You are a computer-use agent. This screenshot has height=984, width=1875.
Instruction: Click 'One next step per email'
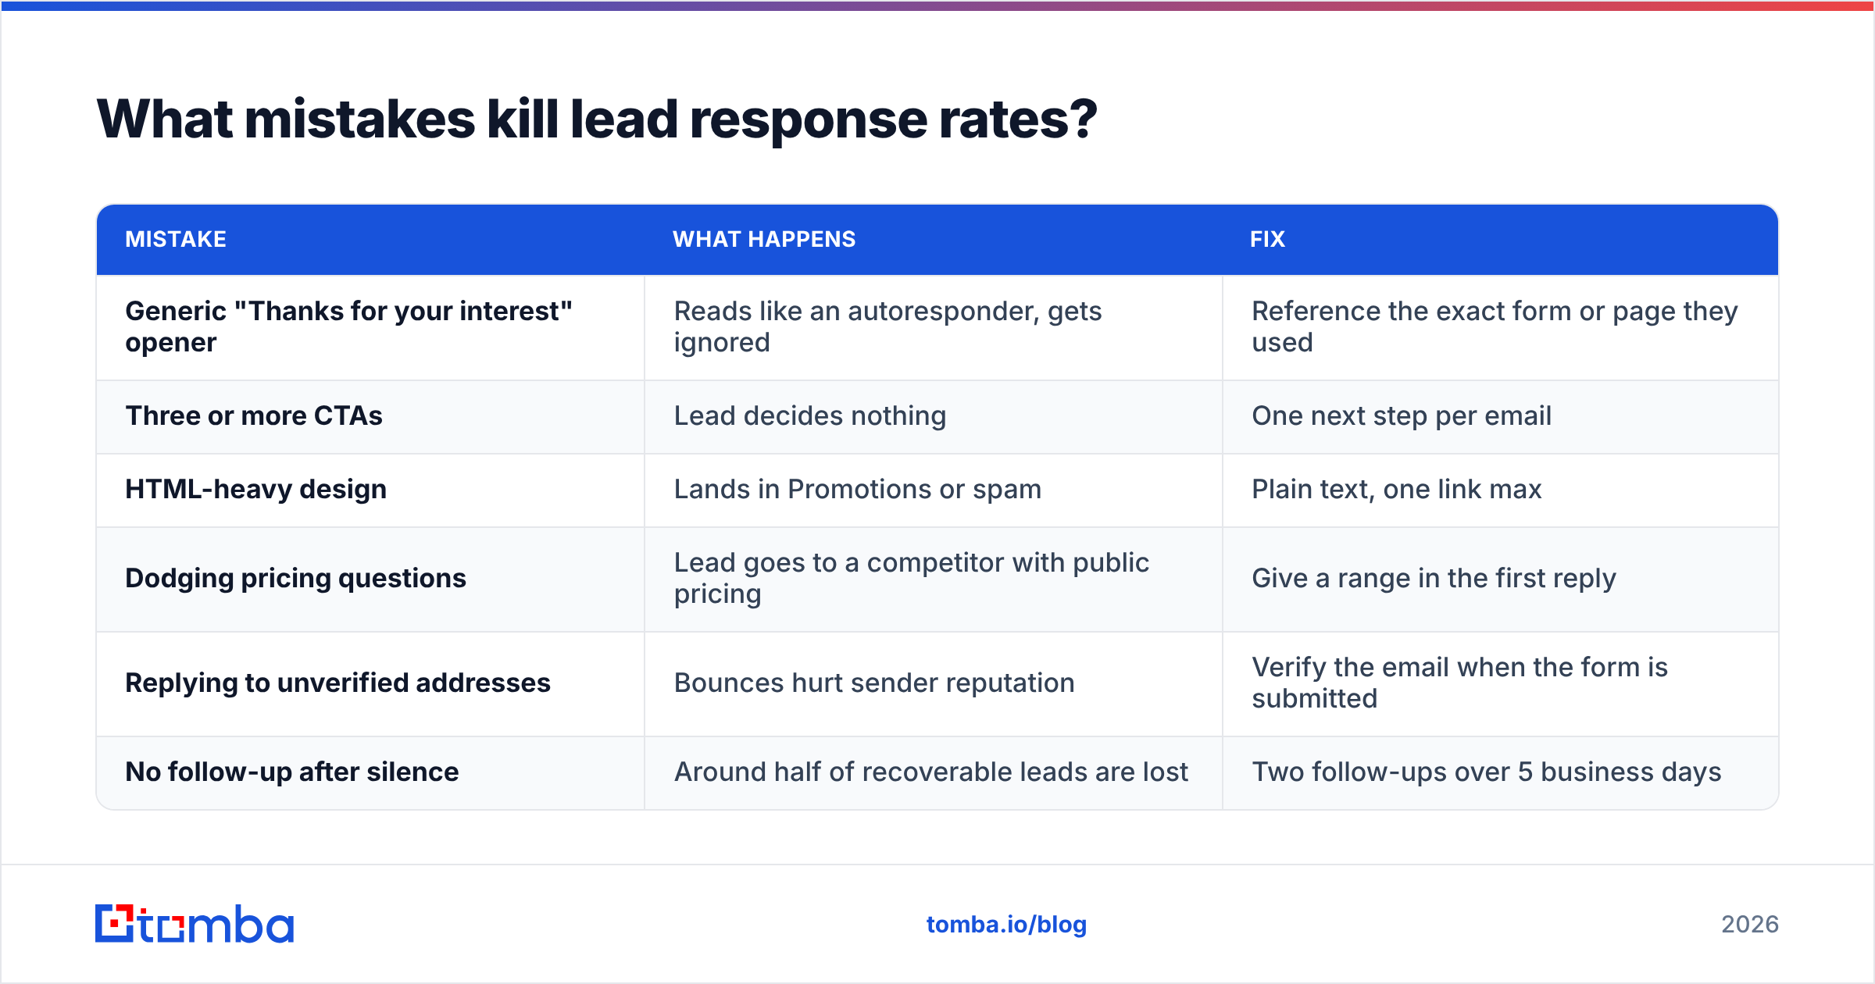click(1402, 416)
